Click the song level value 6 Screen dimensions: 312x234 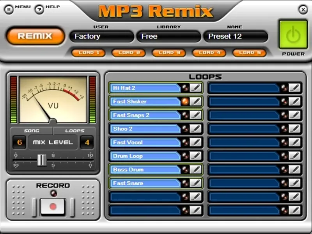tap(19, 142)
